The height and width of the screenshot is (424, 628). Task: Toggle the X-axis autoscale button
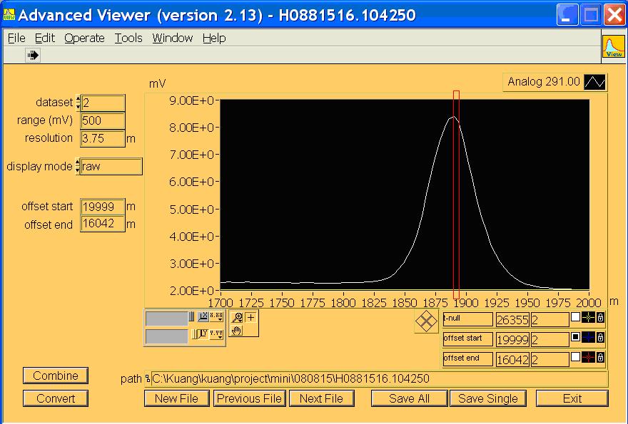[x=203, y=317]
